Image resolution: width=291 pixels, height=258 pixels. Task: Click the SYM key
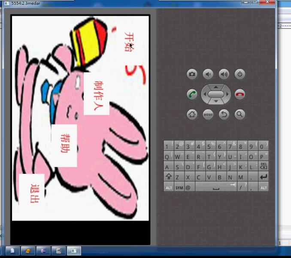(179, 187)
